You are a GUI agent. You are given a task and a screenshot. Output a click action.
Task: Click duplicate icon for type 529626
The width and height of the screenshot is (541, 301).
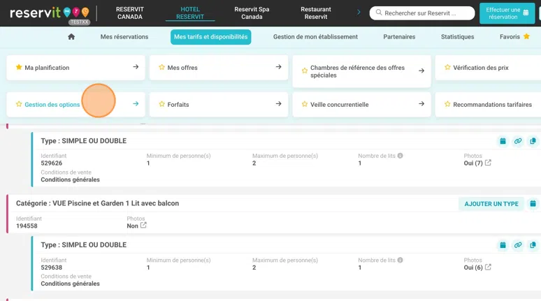tap(533, 141)
